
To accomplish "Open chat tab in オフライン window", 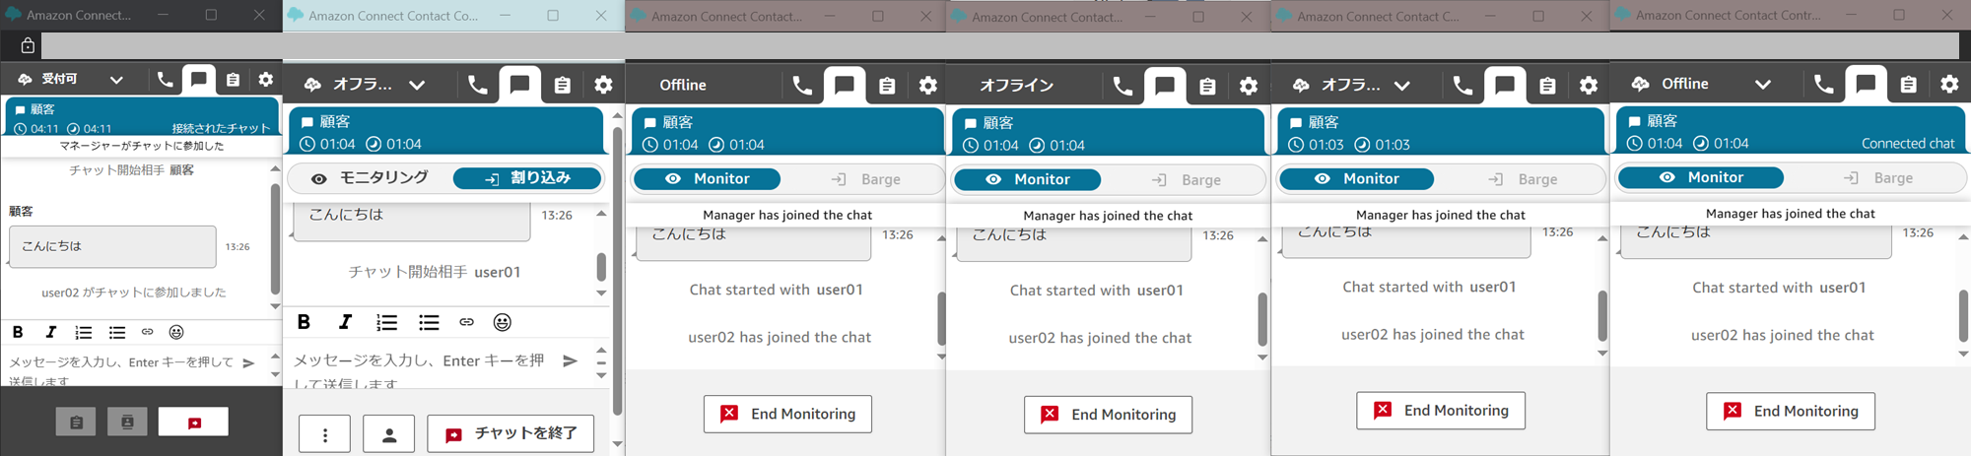I will pos(1165,85).
